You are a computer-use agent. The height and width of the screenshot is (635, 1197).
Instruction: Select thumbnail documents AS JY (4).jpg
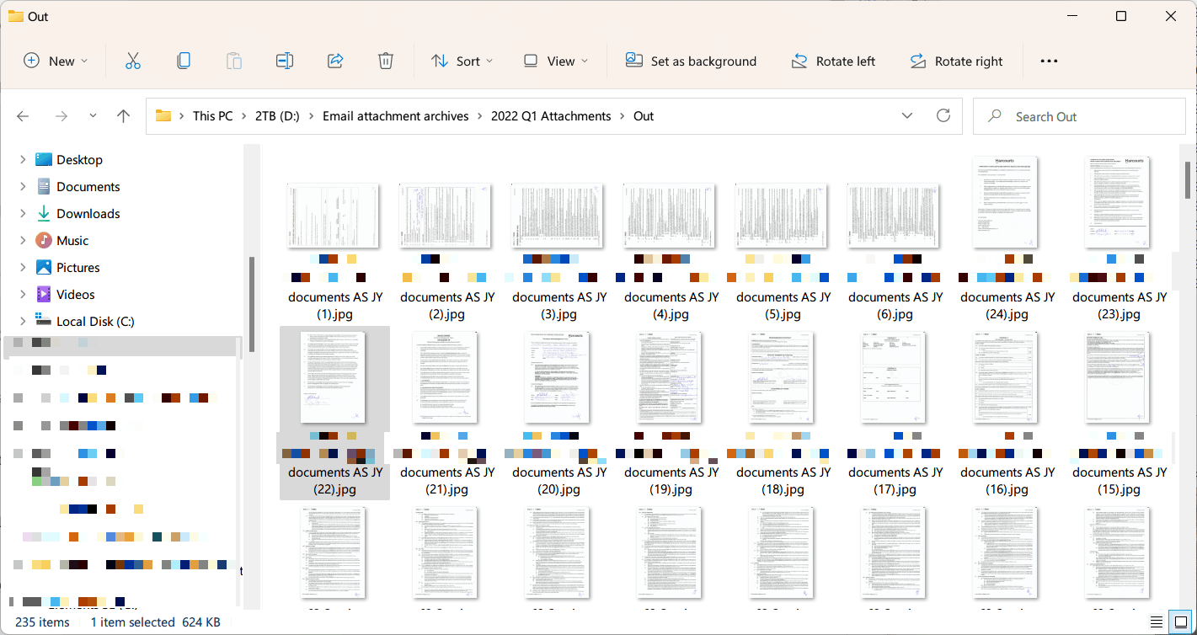point(670,216)
